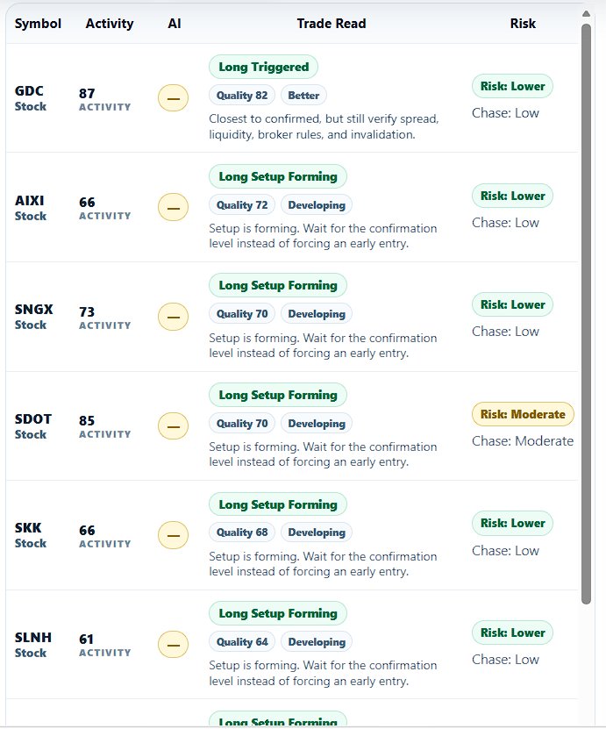Click the Risk: Moderate badge for SDOT
606x729 pixels.
523,414
